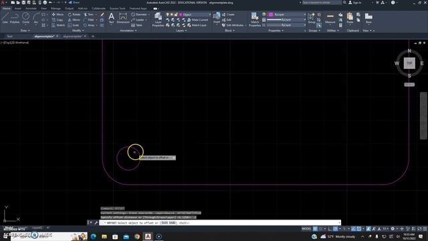Expand the Draw panel

pyautogui.click(x=25, y=31)
